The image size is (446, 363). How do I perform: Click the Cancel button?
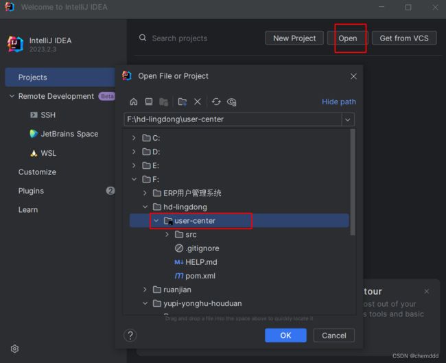334,336
